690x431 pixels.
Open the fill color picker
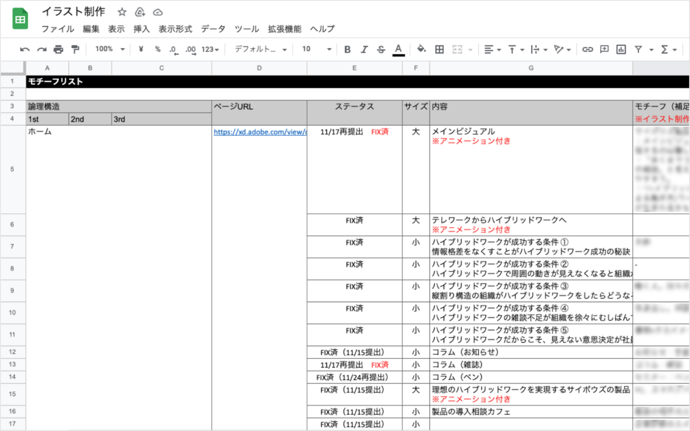click(421, 49)
